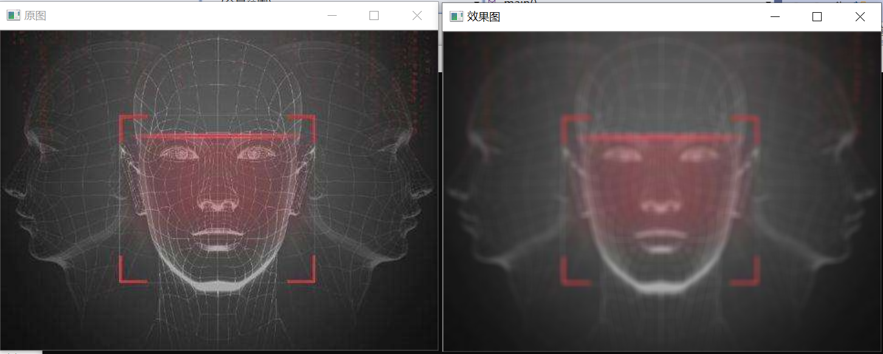This screenshot has height=354, width=883.
Task: Click the 原图 title bar text
Action: point(35,16)
